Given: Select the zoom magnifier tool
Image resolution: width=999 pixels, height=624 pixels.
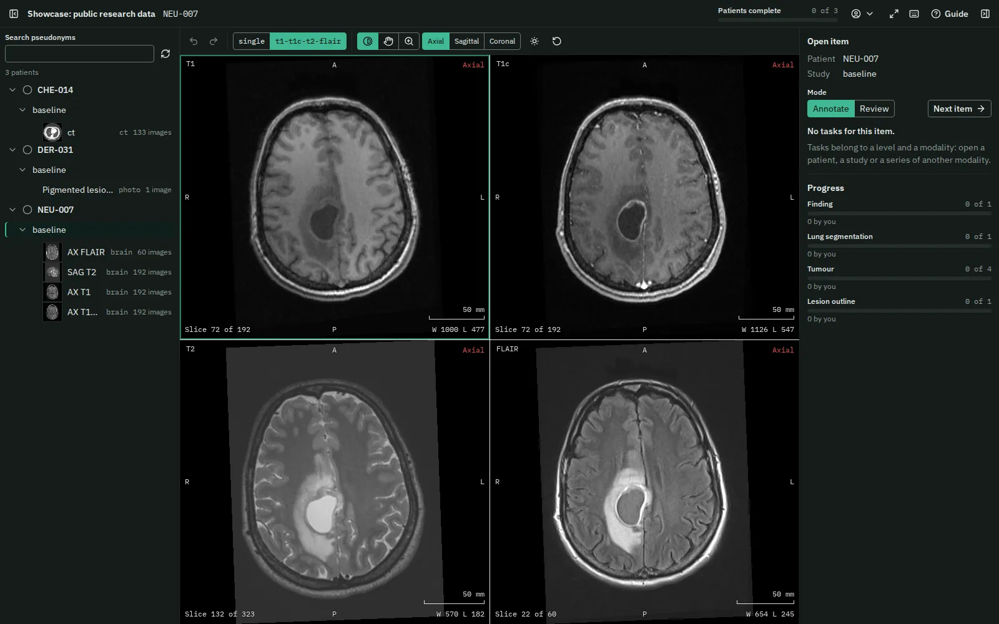Looking at the screenshot, I should [x=409, y=41].
